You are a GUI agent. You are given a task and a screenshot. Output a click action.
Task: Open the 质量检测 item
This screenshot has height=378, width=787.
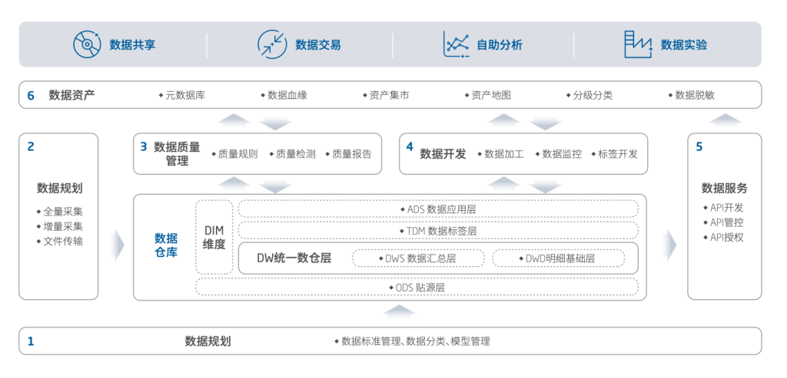tap(295, 154)
